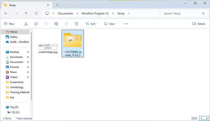Expand chevron before Documents in path
This screenshot has height=121, width=210.
[x=53, y=13]
